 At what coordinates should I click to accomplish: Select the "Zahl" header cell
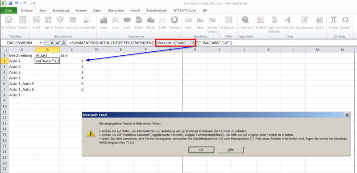[72, 55]
